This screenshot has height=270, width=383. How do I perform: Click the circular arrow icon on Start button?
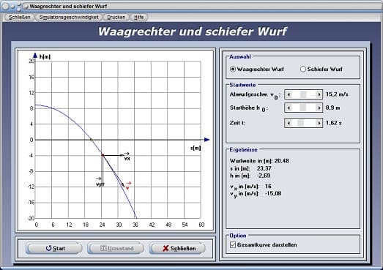(x=48, y=248)
